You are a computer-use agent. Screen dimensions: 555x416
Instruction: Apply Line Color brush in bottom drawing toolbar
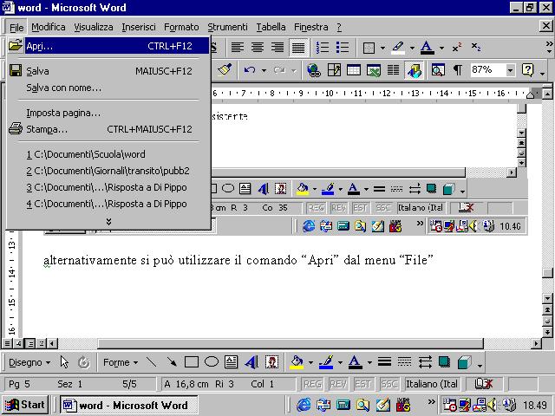326,362
